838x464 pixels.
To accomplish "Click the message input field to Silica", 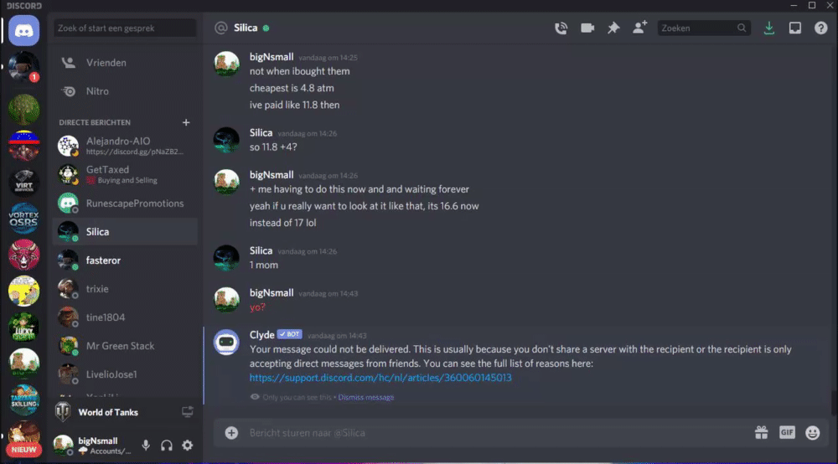I will (497, 433).
